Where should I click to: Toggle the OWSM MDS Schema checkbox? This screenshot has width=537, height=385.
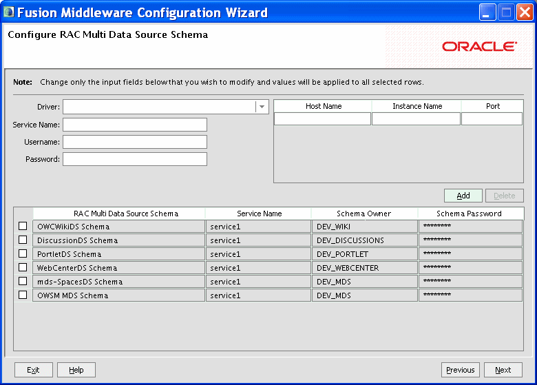[x=23, y=295]
